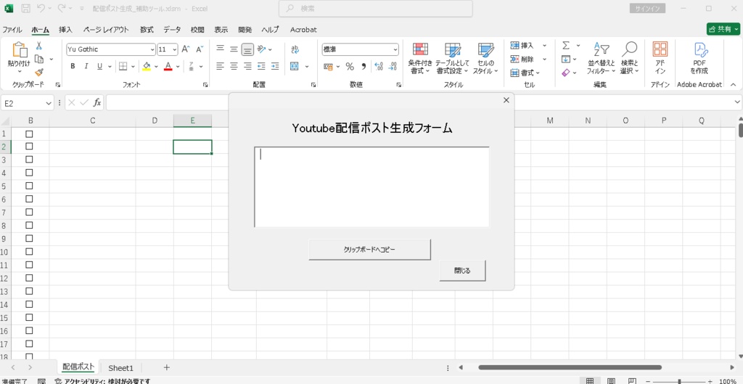This screenshot has width=743, height=384.
Task: Click the Borders icon
Action: coord(123,66)
